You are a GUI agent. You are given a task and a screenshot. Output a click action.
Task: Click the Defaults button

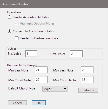click(x=88, y=90)
